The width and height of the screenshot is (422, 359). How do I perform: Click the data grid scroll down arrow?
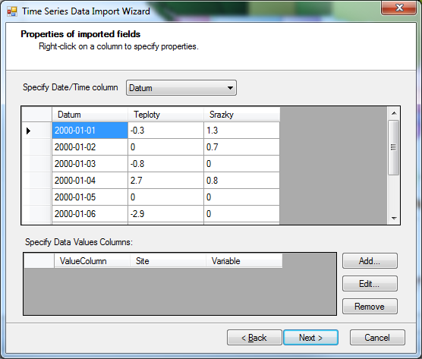click(x=394, y=219)
